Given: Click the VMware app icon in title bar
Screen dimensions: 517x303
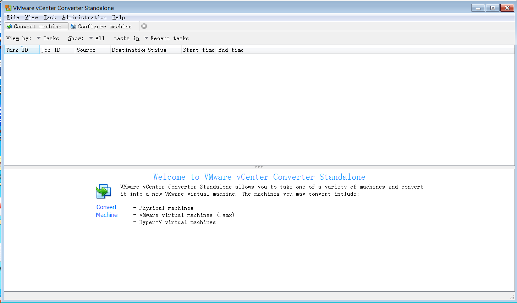Looking at the screenshot, I should [x=8, y=8].
